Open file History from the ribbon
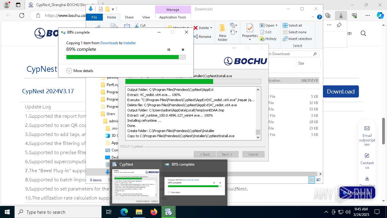The width and height of the screenshot is (387, 218). (x=268, y=39)
